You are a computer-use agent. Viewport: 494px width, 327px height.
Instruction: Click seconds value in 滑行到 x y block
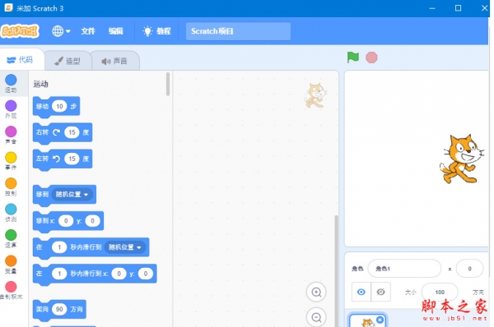coord(59,274)
